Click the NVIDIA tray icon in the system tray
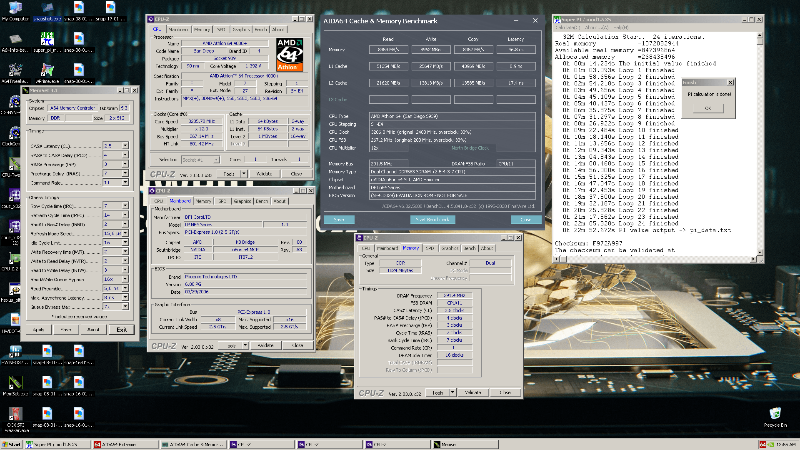The height and width of the screenshot is (450, 800). tap(771, 445)
